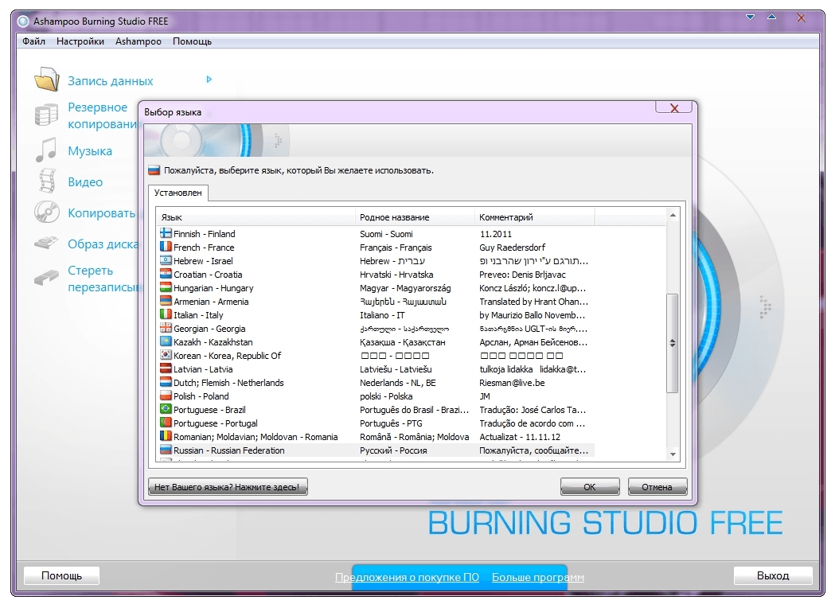This screenshot has height=612, width=839.
Task: Select Korean - Korea, Republic Of row
Action: tap(377, 355)
